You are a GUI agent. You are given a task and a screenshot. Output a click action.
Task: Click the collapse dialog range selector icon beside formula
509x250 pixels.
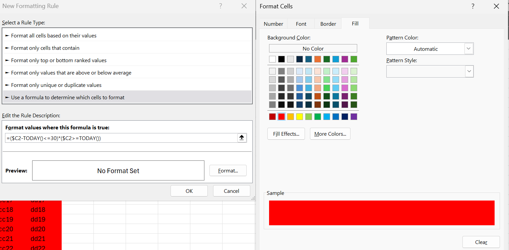(242, 138)
